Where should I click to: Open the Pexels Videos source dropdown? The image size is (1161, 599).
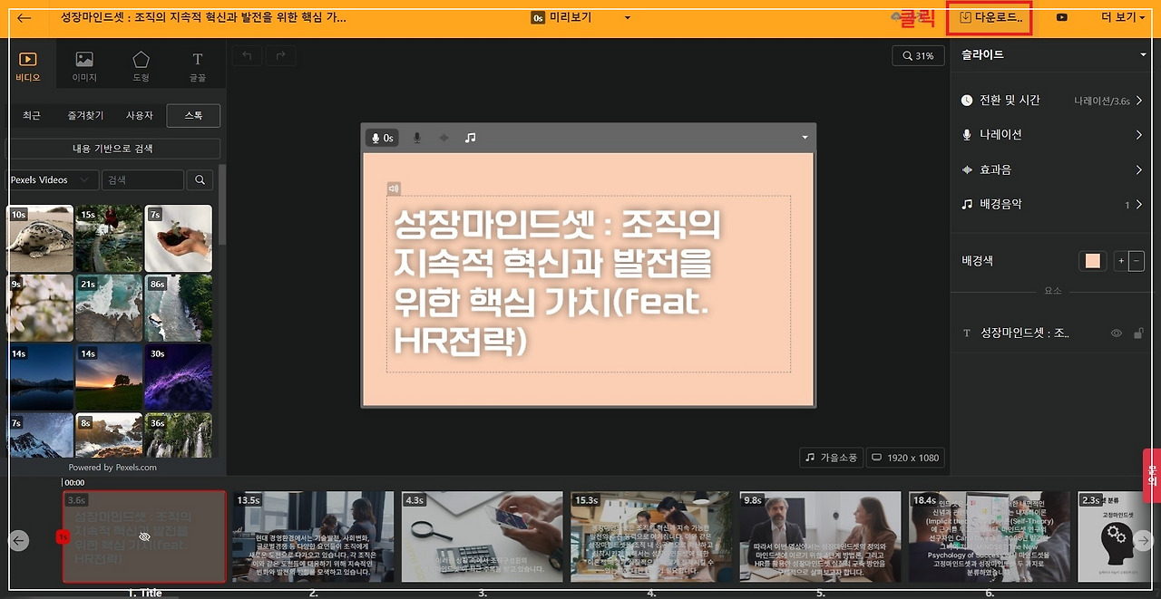(x=53, y=179)
